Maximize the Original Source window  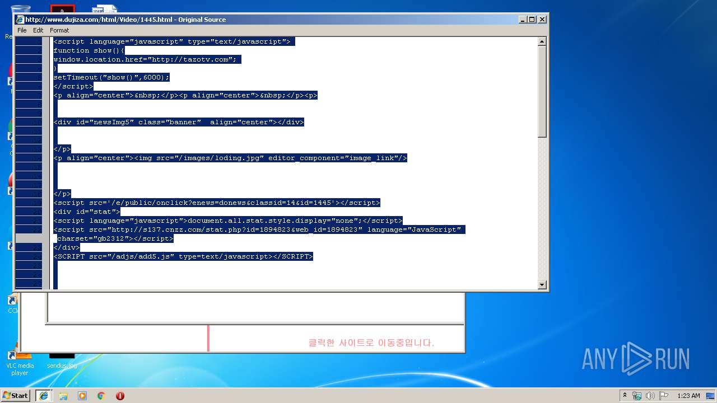click(532, 20)
